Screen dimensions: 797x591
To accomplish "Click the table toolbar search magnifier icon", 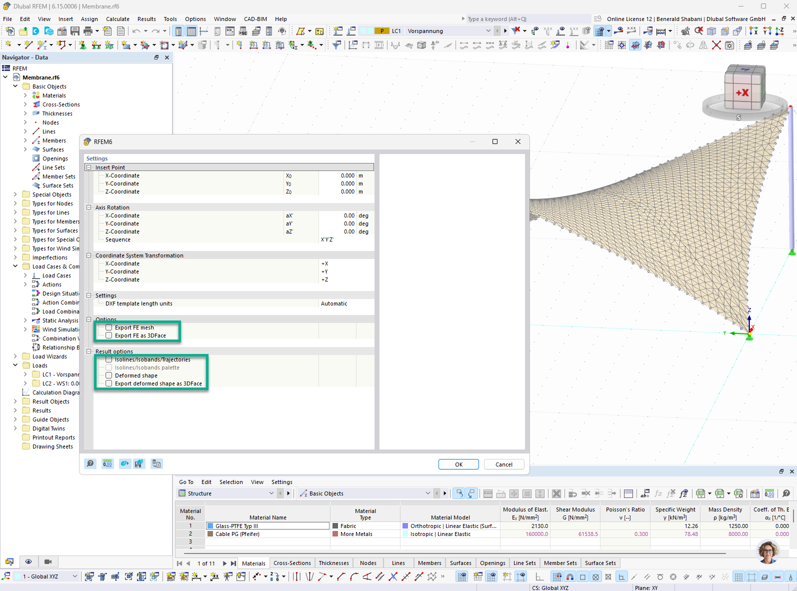I will (x=786, y=493).
